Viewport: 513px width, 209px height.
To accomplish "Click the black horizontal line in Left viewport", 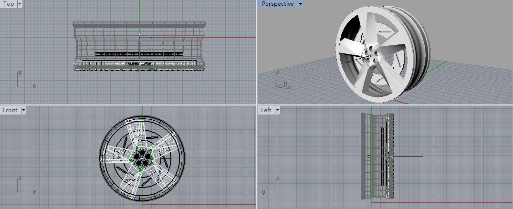I will pyautogui.click(x=408, y=156).
